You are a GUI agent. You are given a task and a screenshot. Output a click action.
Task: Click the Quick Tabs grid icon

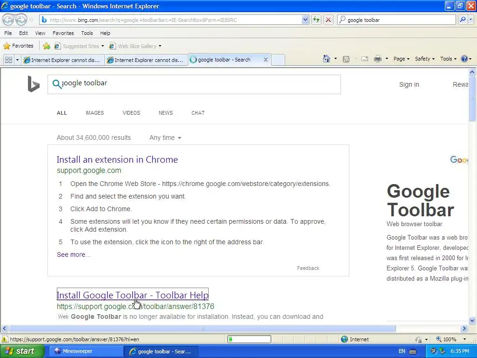click(x=8, y=60)
